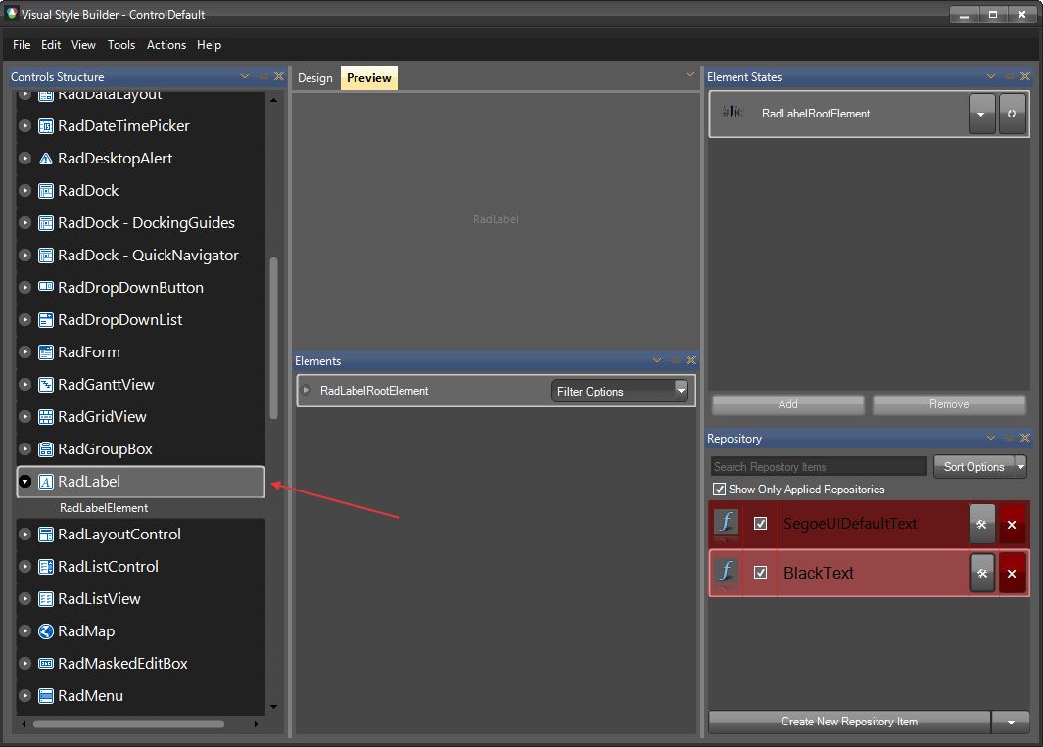Expand the RadLabelRootElement row in Elements panel
This screenshot has width=1043, height=747.
pos(307,390)
